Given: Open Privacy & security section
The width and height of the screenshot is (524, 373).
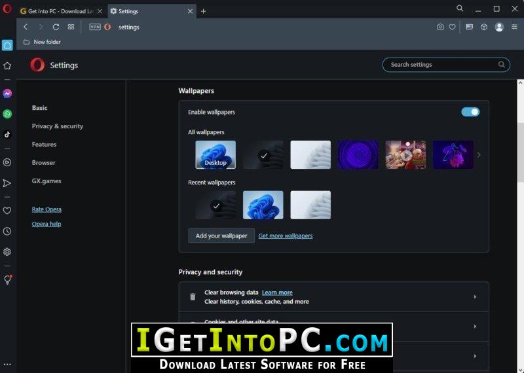Looking at the screenshot, I should pos(58,126).
